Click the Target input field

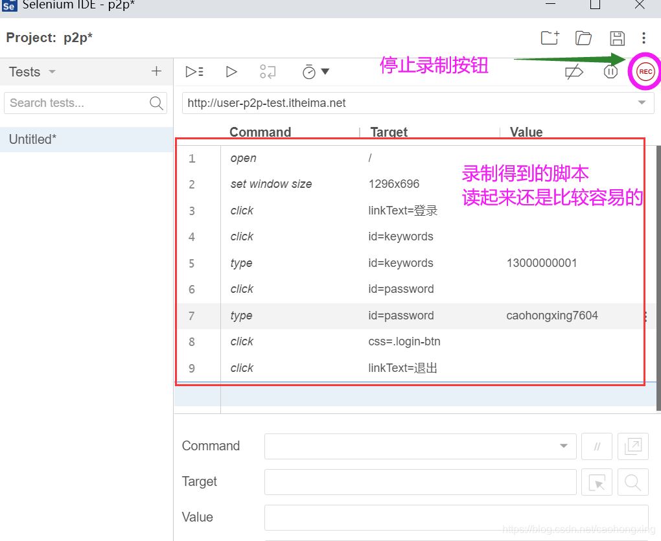tap(420, 482)
